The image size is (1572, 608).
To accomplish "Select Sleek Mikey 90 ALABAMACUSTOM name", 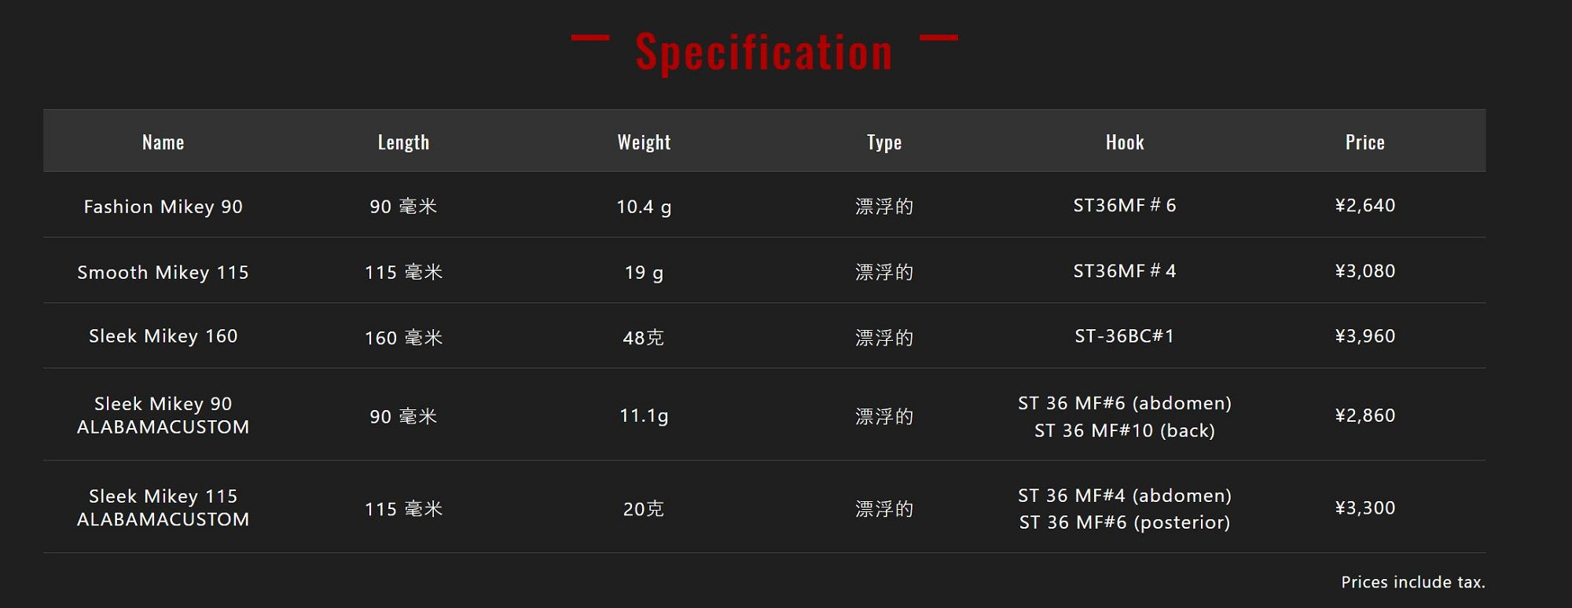I will pyautogui.click(x=163, y=416).
